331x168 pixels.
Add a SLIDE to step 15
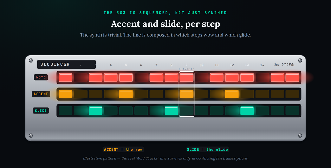(x=277, y=111)
